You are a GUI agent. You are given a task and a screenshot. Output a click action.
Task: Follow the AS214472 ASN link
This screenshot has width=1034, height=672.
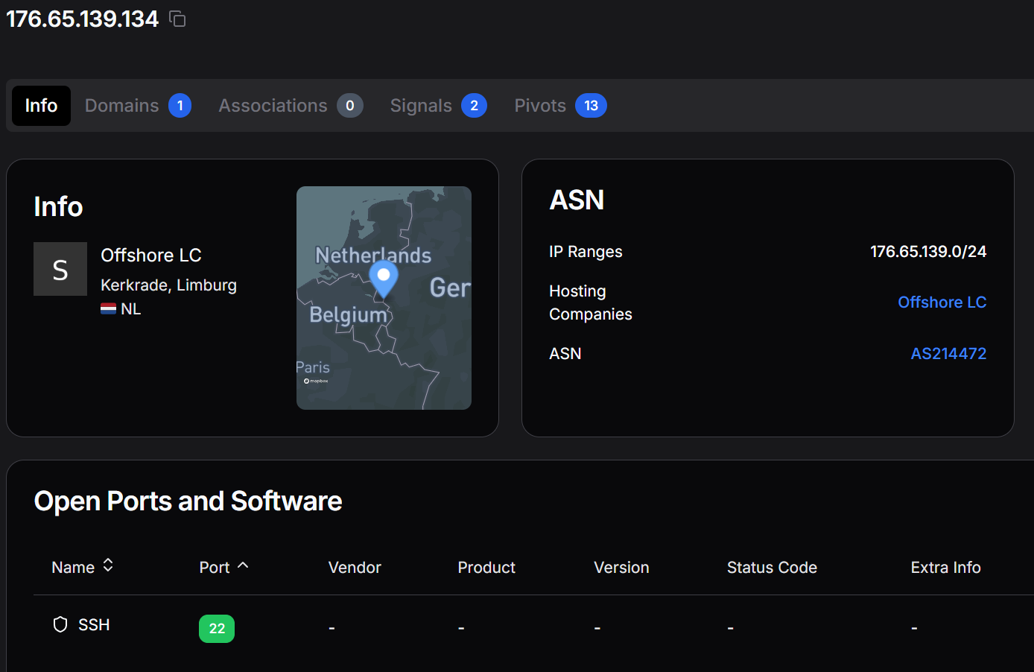point(948,354)
